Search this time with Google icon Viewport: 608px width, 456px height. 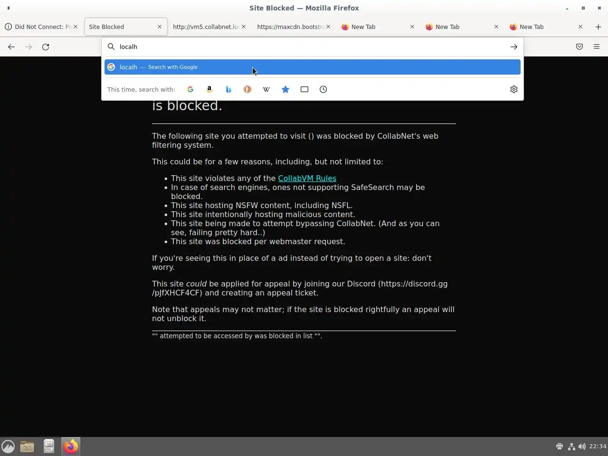(x=190, y=89)
